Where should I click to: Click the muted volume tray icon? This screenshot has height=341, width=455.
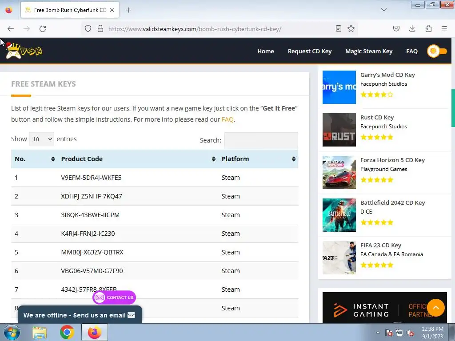pos(410,333)
